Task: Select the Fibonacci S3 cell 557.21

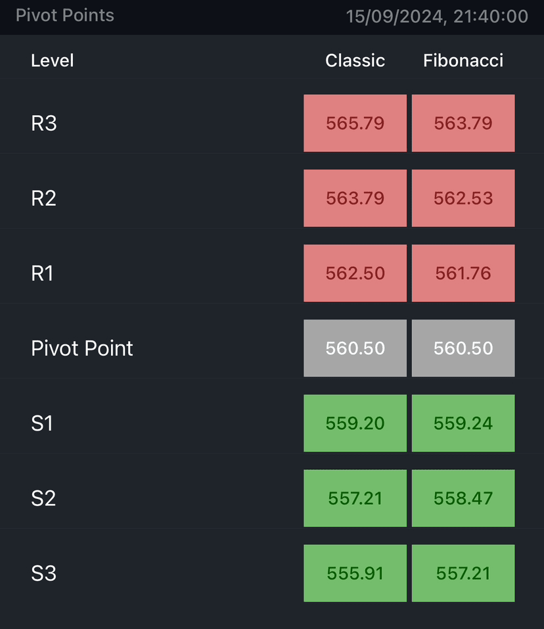Action: pyautogui.click(x=463, y=572)
